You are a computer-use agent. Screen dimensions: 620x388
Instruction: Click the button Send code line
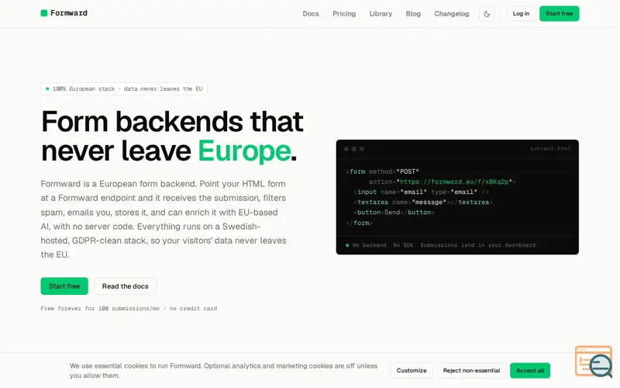tap(394, 212)
